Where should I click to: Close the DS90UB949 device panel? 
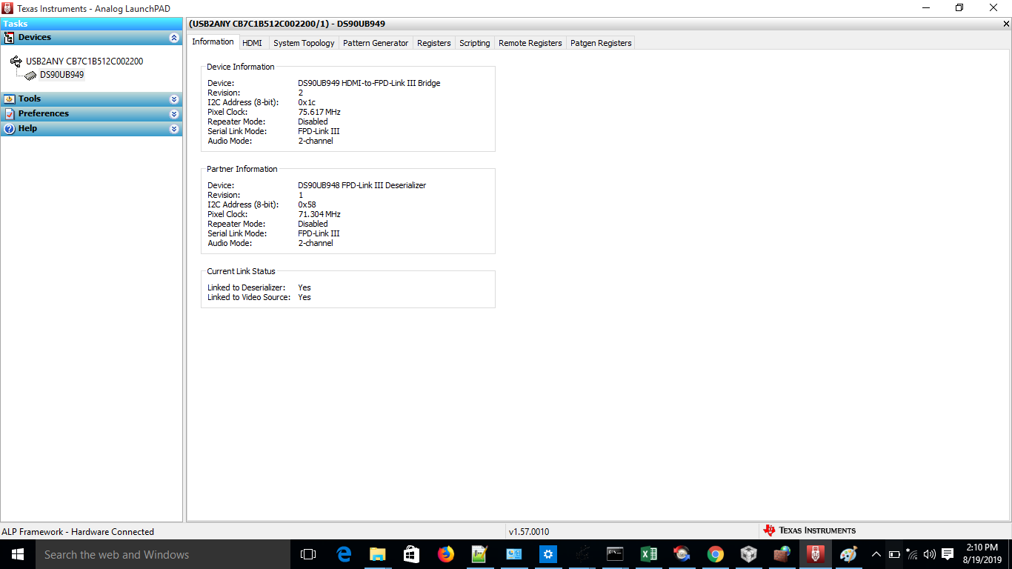[x=1005, y=24]
